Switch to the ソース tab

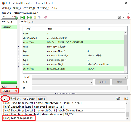31,22
